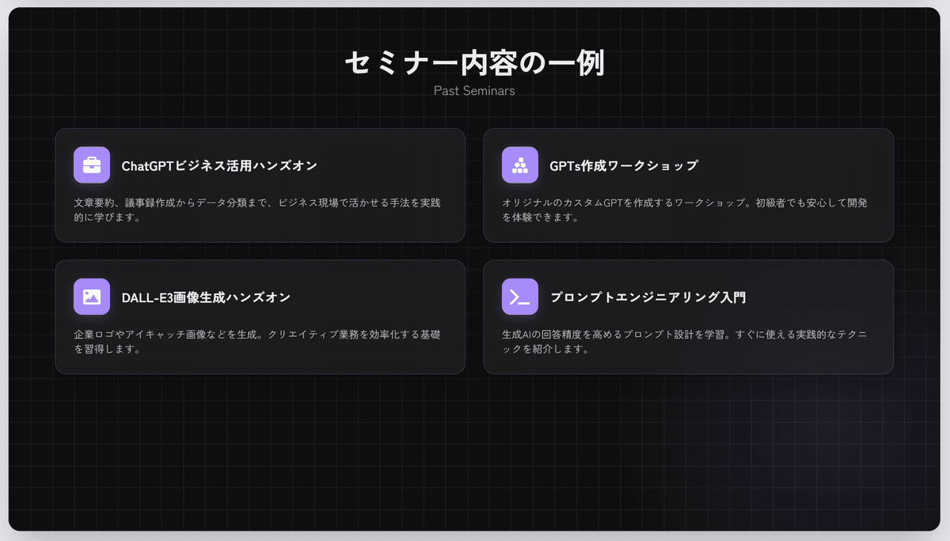This screenshot has width=950, height=541.
Task: Click description starting with オリジナルのカスタムGPT
Action: (x=685, y=210)
